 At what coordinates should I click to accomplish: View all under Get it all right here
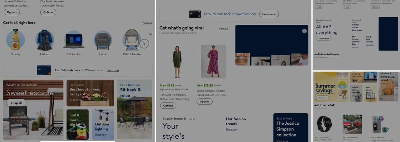[148, 23]
